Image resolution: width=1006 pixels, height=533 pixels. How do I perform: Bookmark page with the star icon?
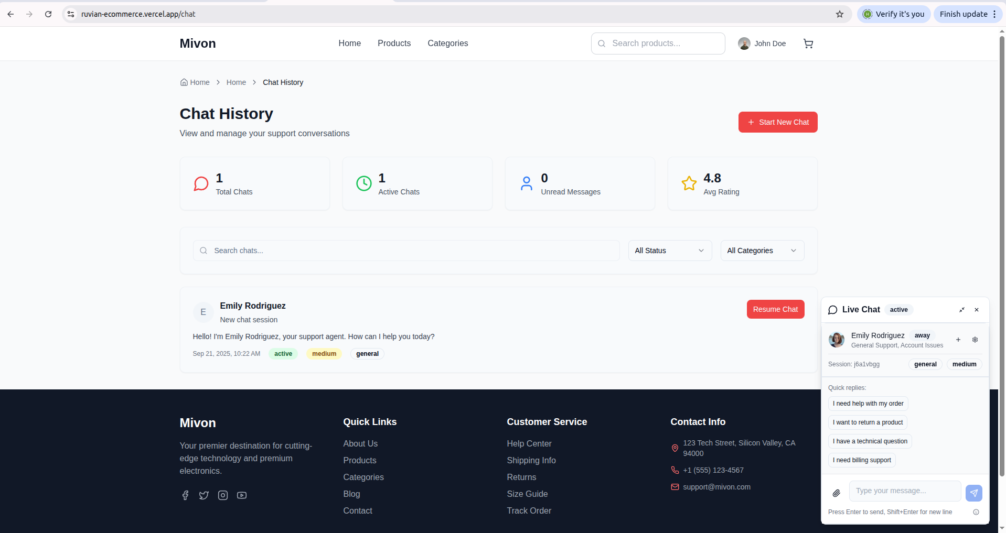(x=840, y=14)
